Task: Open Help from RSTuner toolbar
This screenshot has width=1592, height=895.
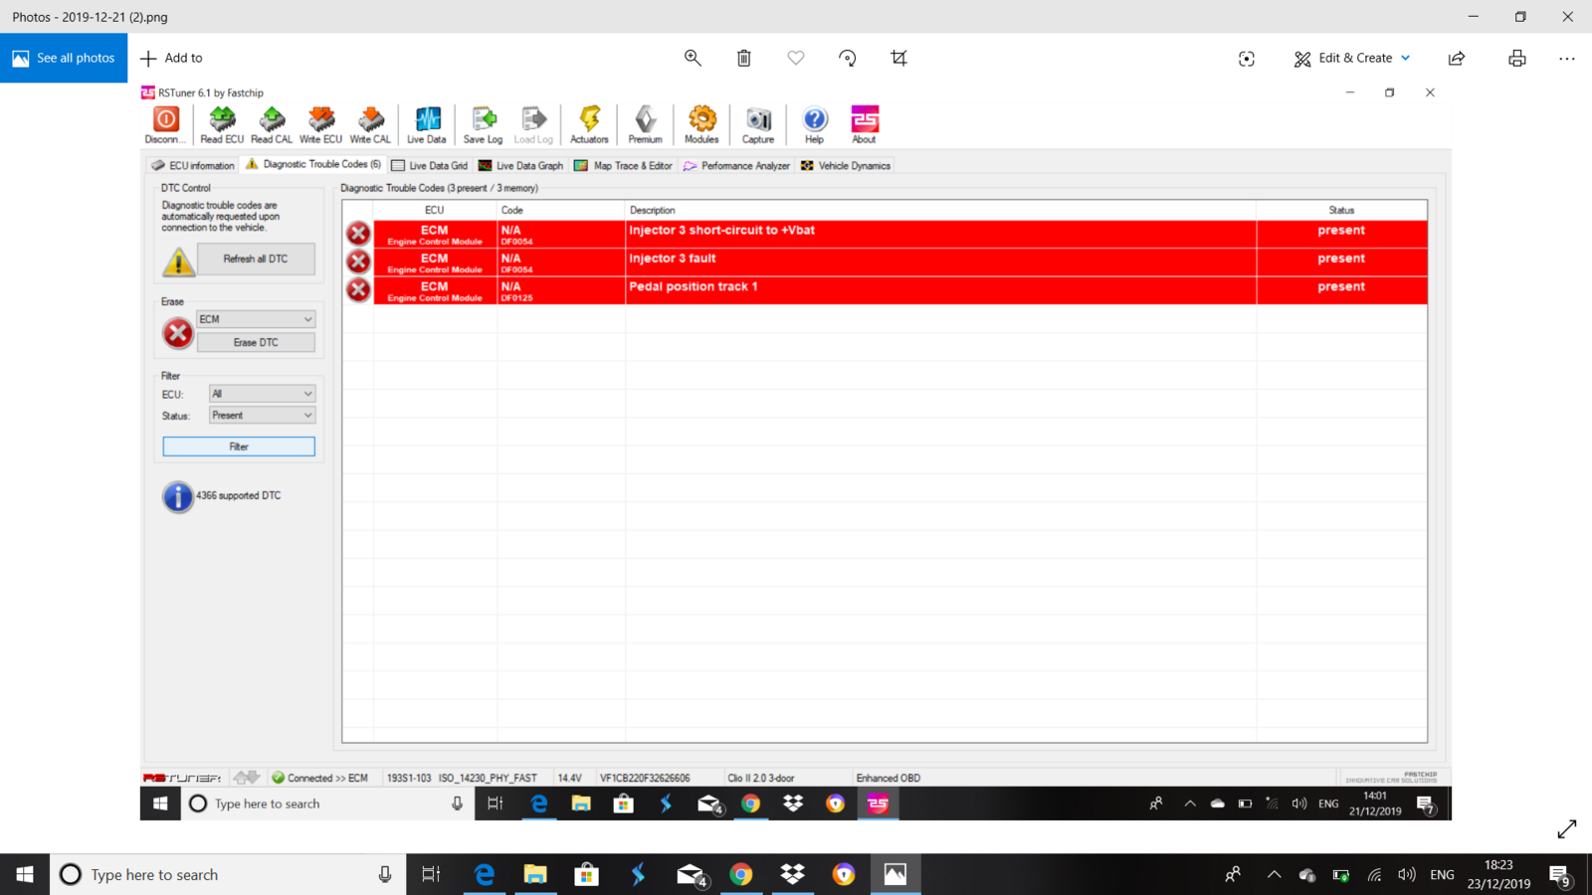Action: [x=814, y=124]
